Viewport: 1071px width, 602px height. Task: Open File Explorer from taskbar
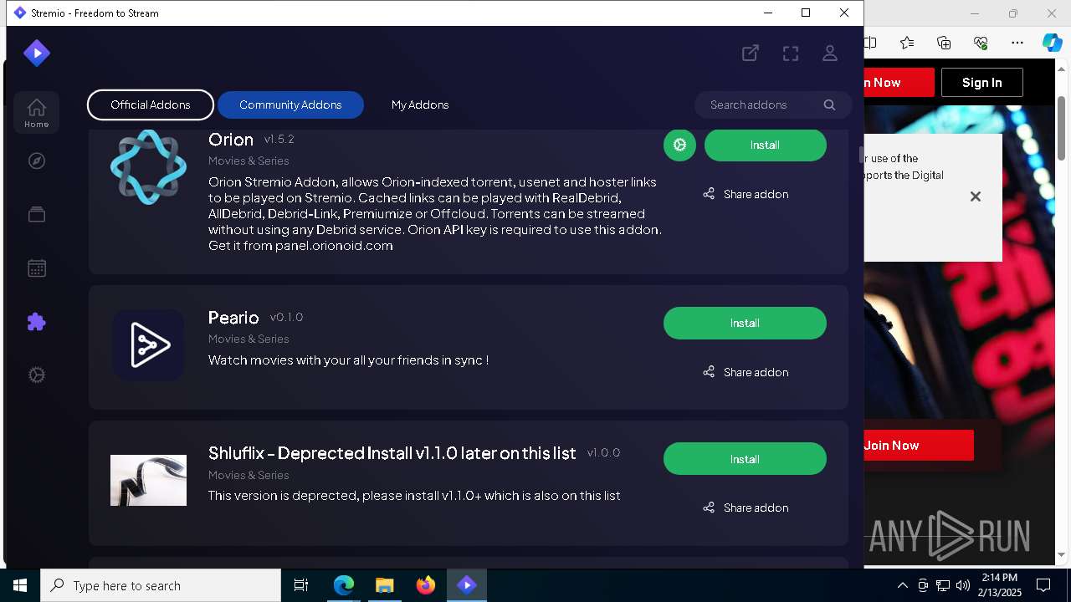[385, 585]
